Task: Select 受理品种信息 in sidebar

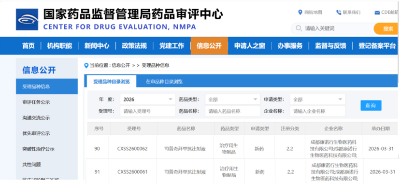Action: [47, 86]
